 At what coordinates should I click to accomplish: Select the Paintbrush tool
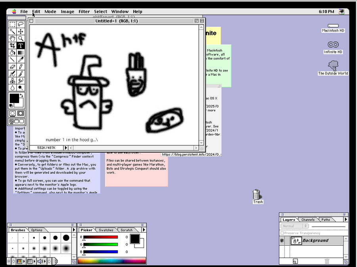click(21, 74)
